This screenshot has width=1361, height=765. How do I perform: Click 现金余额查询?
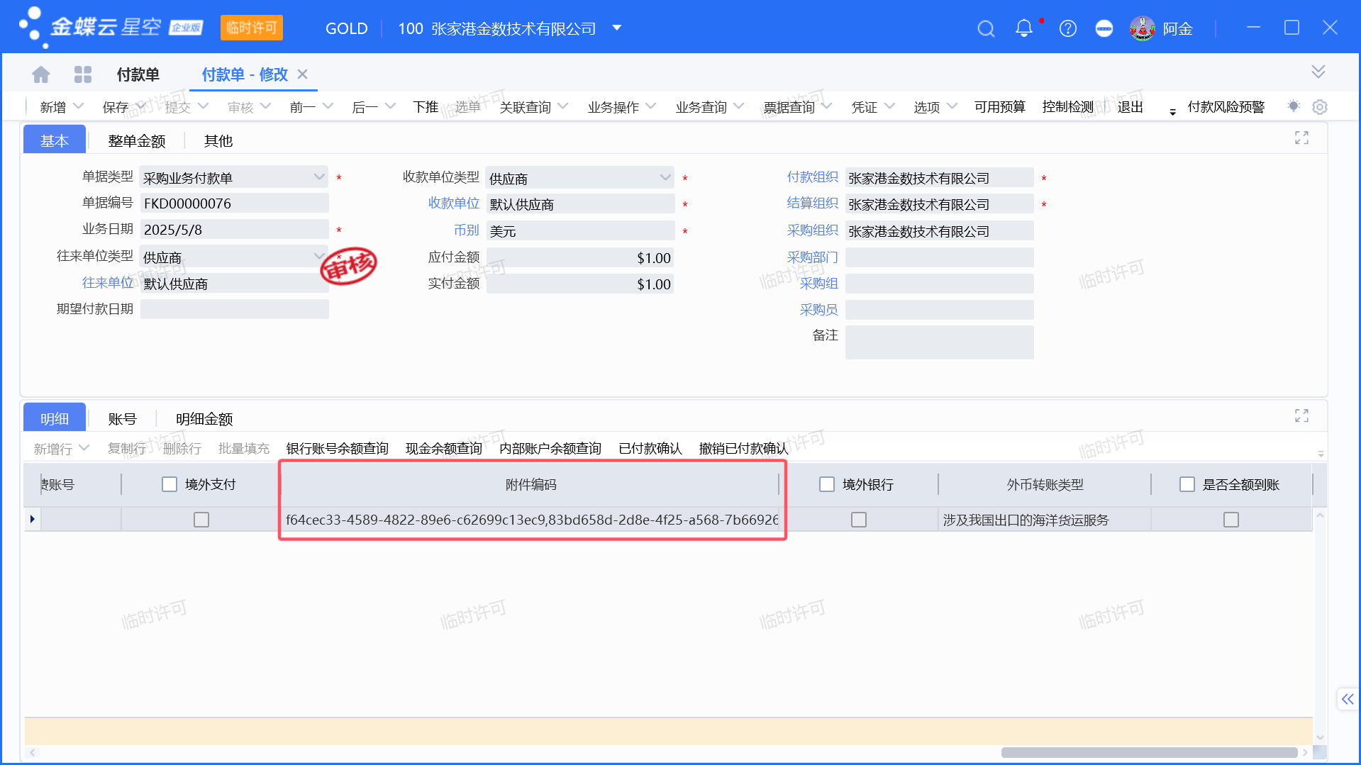coord(444,448)
